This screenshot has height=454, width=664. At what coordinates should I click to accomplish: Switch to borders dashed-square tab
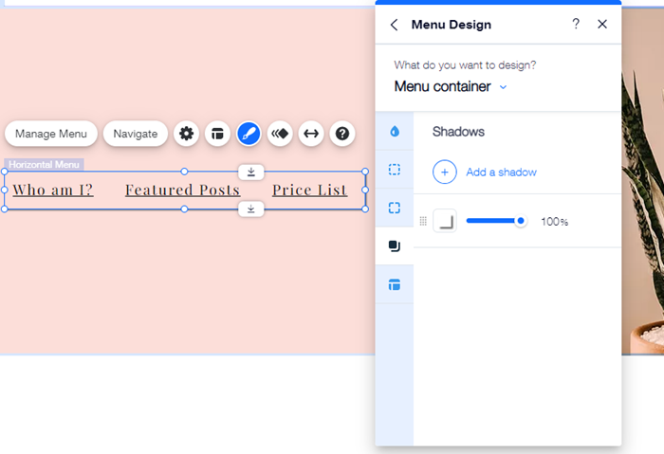(395, 170)
